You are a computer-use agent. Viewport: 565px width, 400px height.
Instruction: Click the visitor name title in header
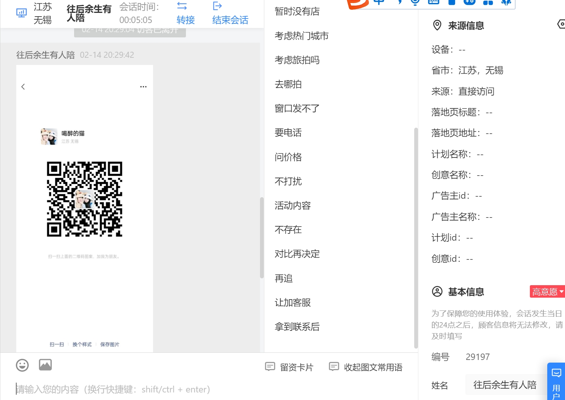pos(89,13)
